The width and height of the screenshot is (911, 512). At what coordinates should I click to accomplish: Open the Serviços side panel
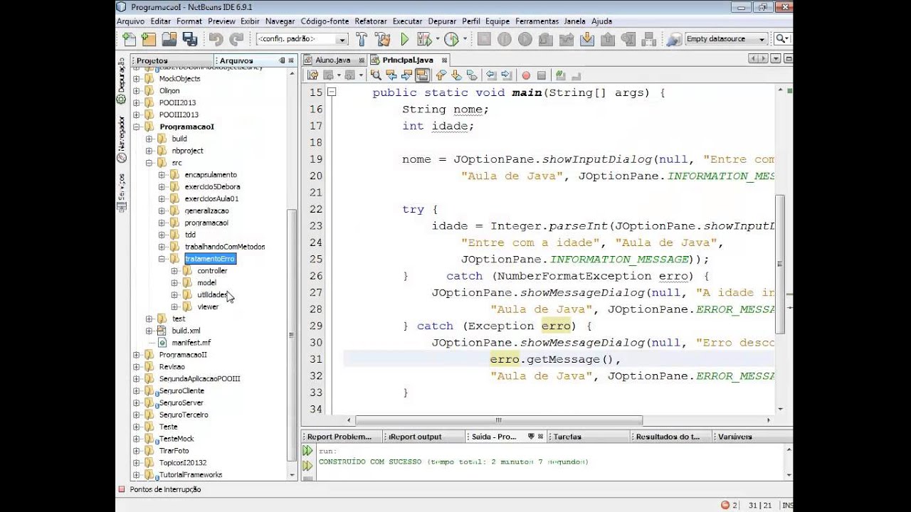(x=121, y=192)
